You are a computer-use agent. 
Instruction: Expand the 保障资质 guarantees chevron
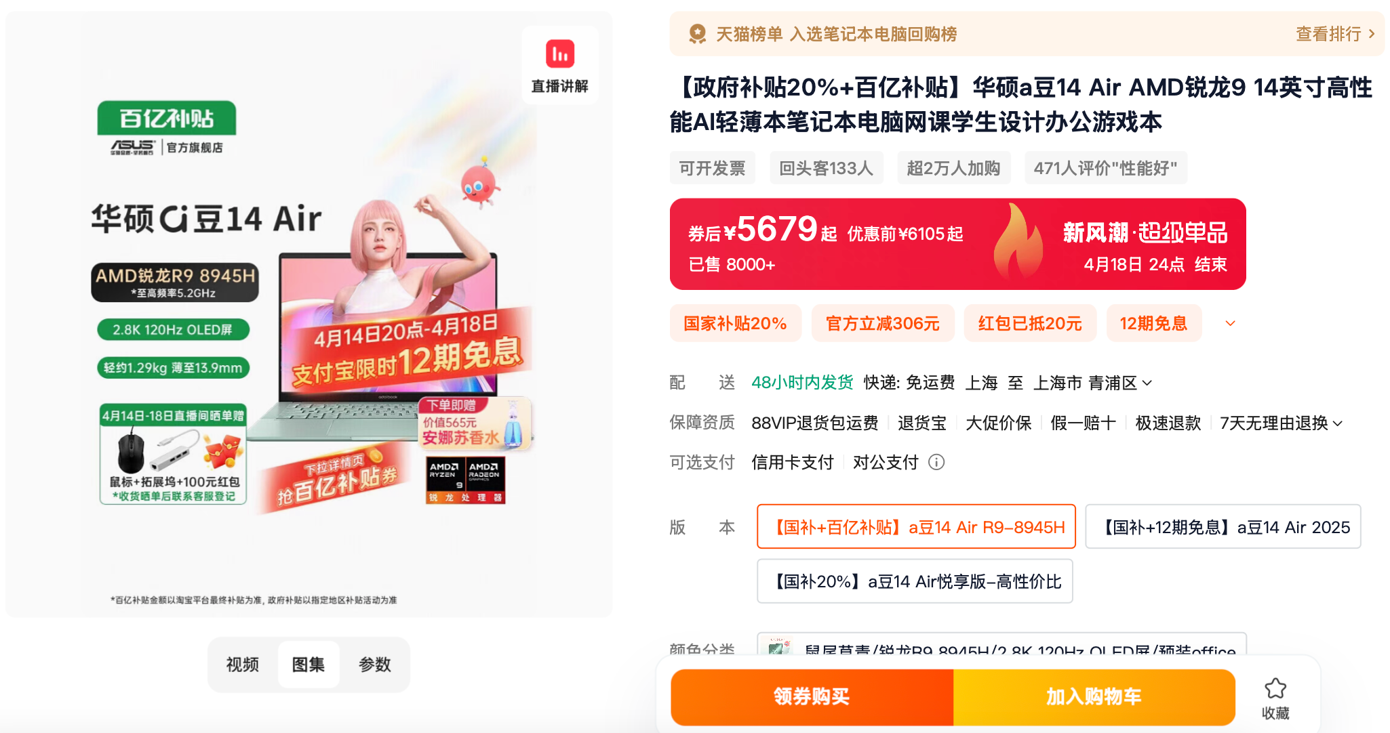tap(1338, 423)
